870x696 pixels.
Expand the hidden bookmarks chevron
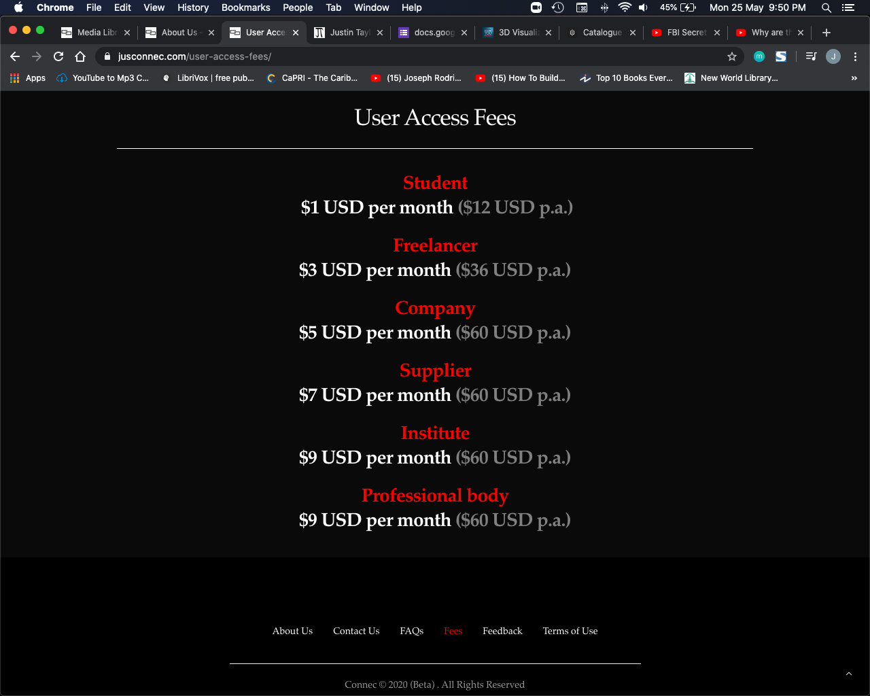pos(854,78)
